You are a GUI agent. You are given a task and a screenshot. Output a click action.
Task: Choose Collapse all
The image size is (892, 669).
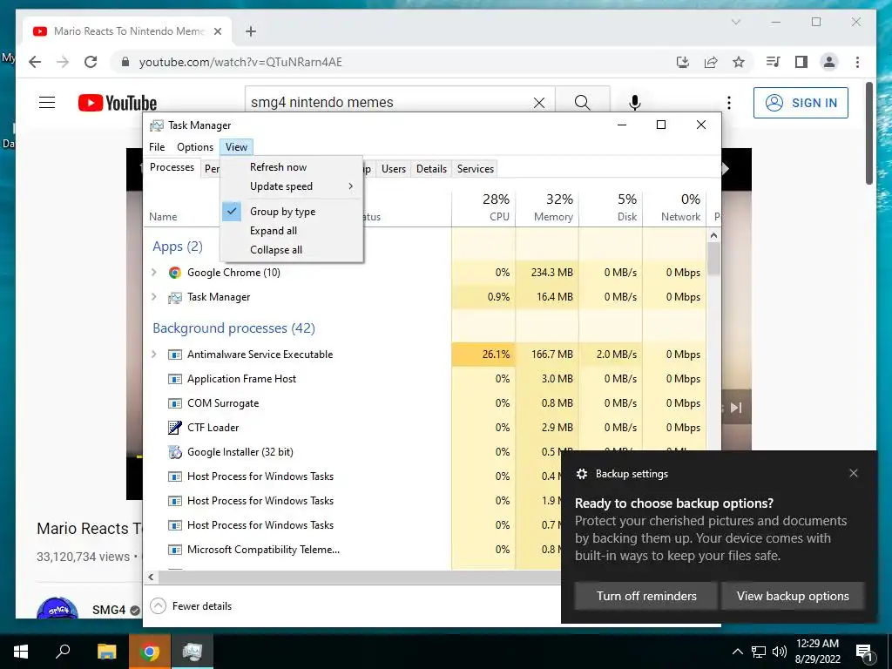(x=291, y=250)
